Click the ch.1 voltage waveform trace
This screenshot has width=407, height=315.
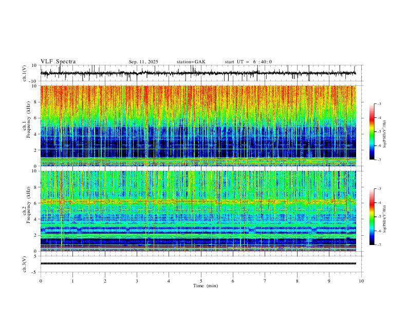198,73
